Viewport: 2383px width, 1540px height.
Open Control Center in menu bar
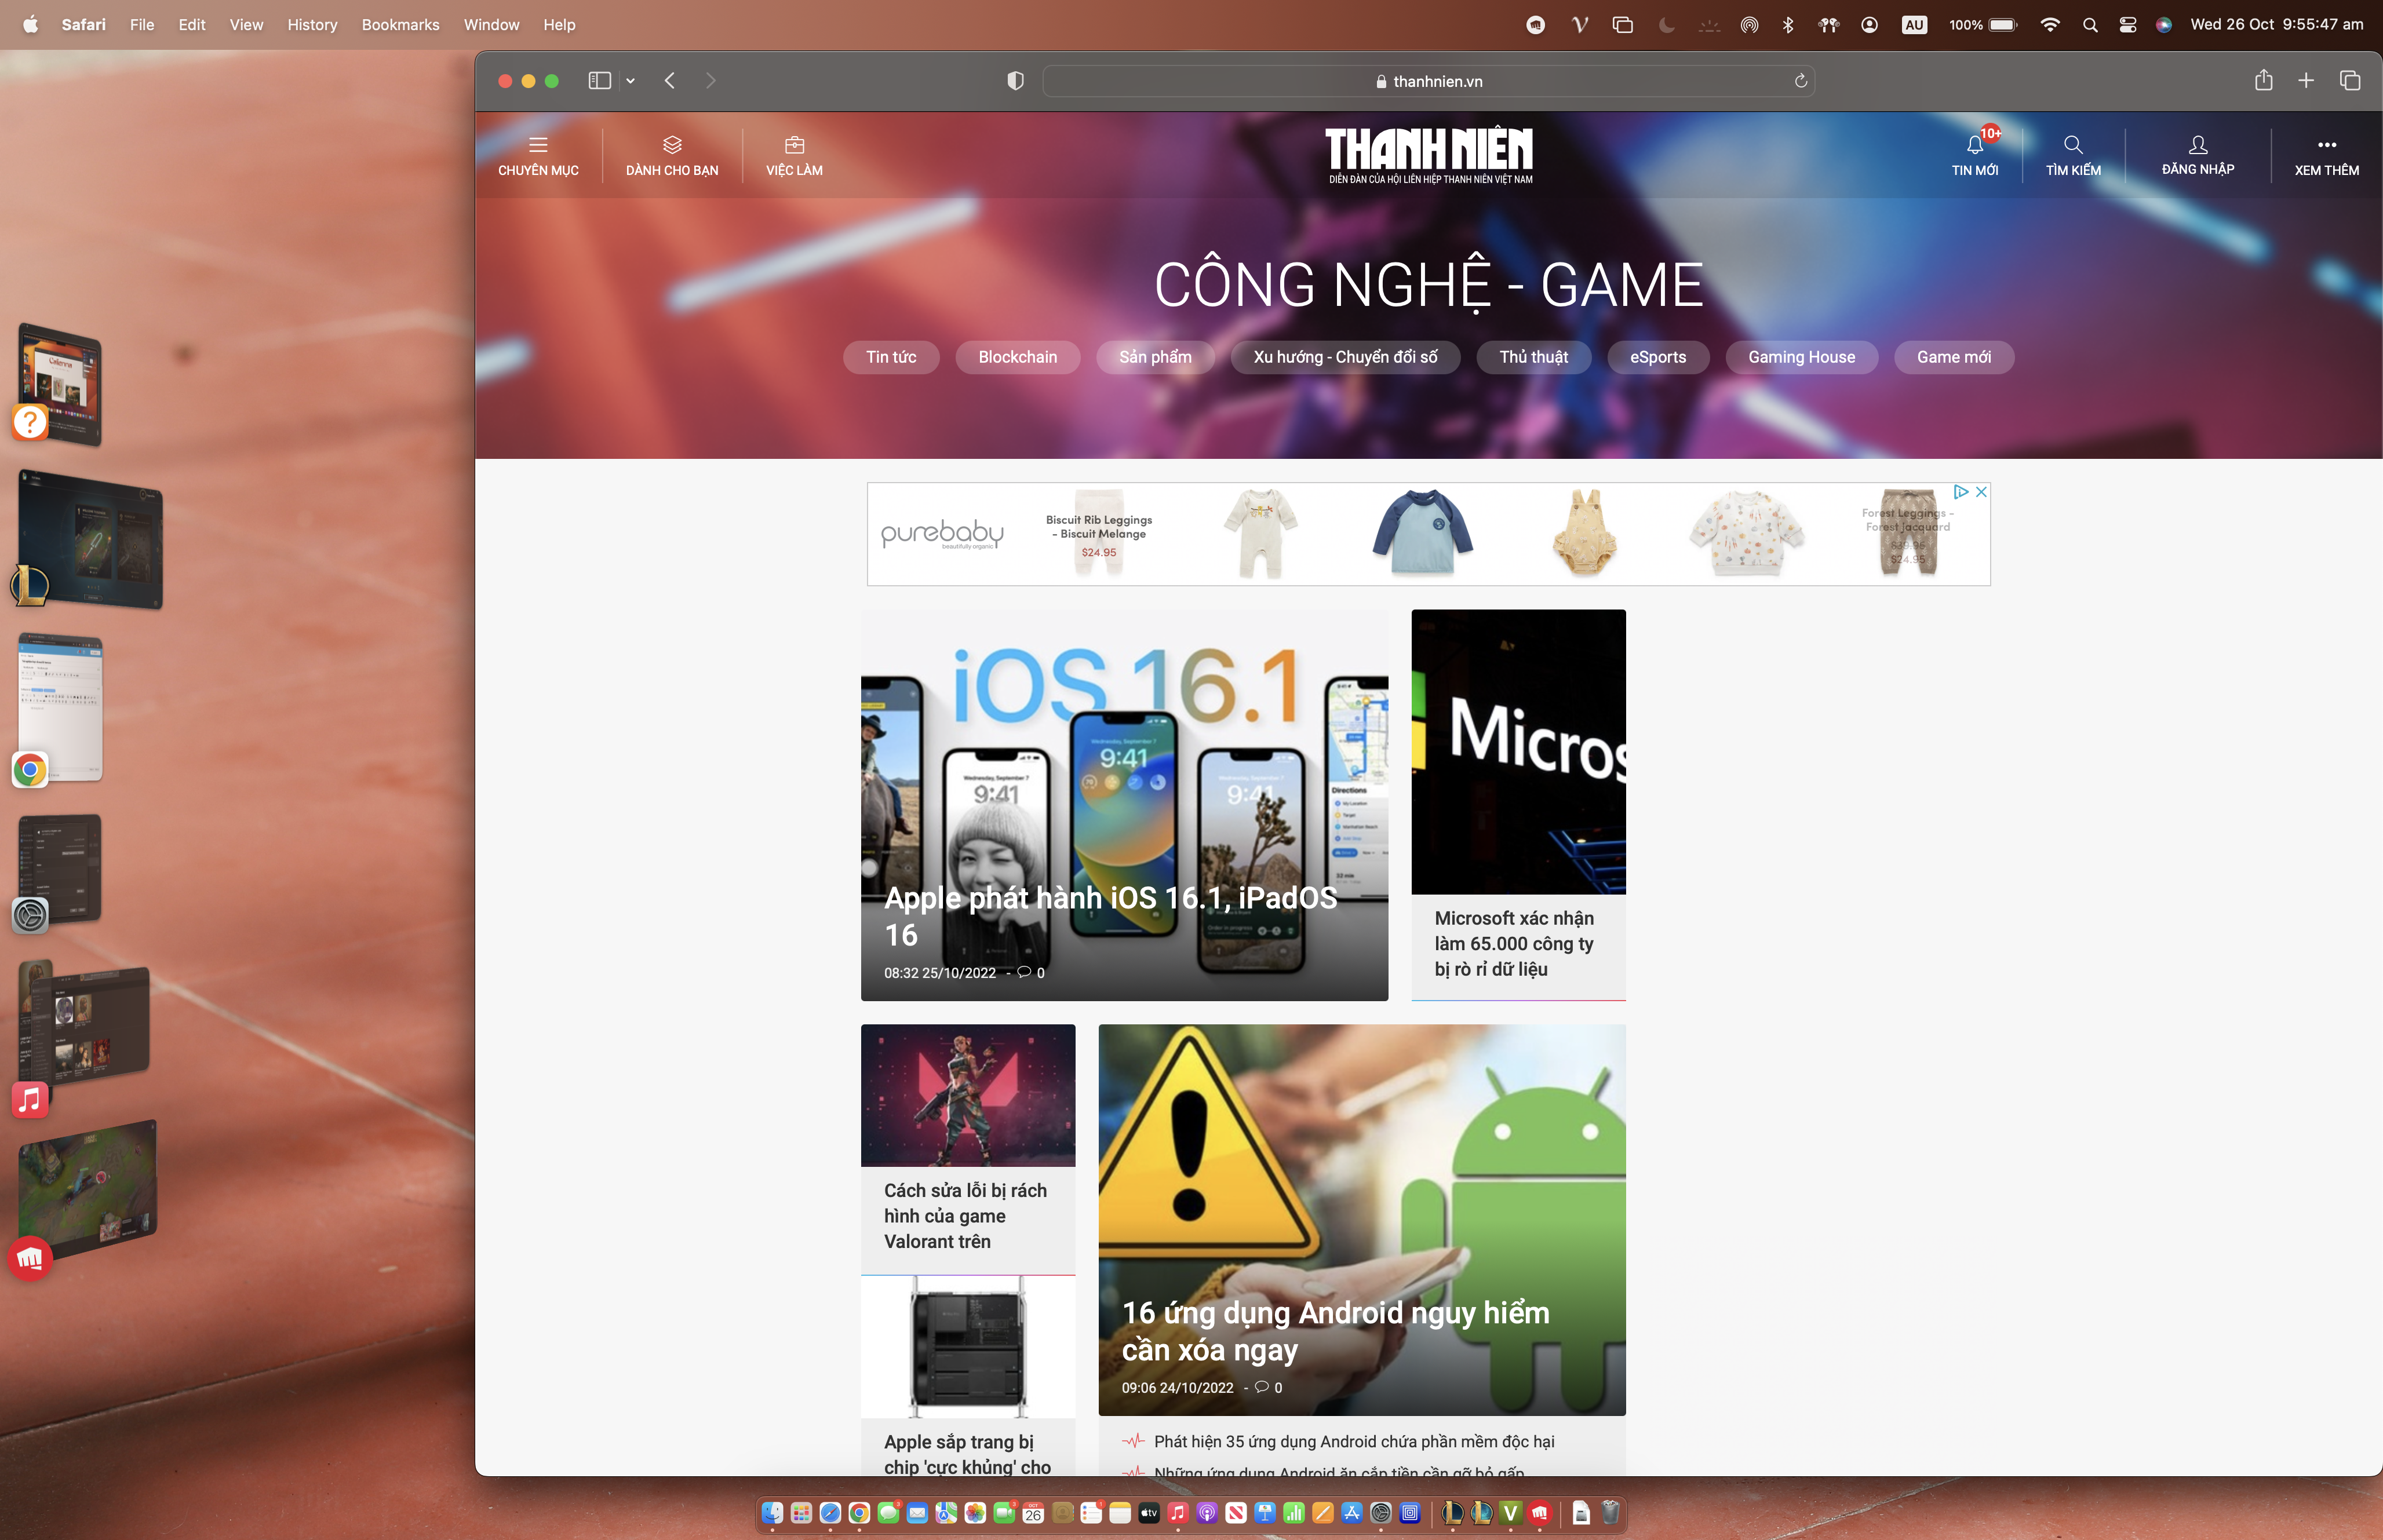pos(2127,24)
